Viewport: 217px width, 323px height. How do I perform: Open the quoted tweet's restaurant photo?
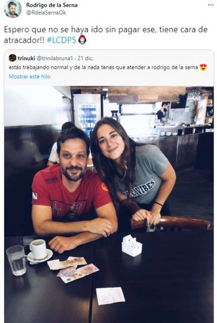coord(109,204)
